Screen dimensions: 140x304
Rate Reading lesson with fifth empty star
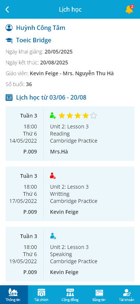click(94, 116)
